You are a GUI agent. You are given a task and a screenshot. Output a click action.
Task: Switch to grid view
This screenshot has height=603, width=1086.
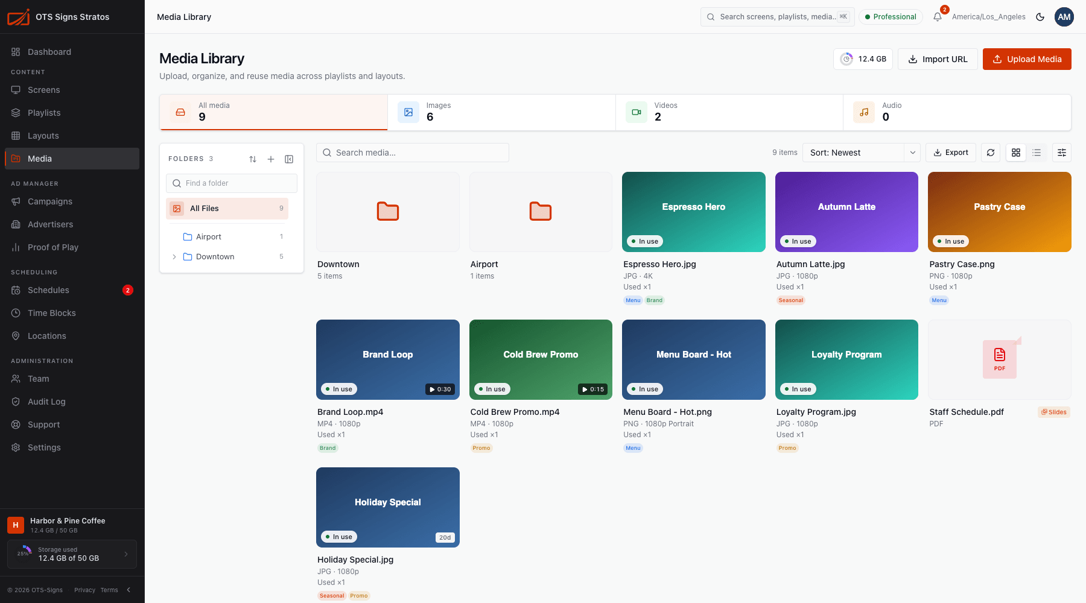click(1016, 153)
